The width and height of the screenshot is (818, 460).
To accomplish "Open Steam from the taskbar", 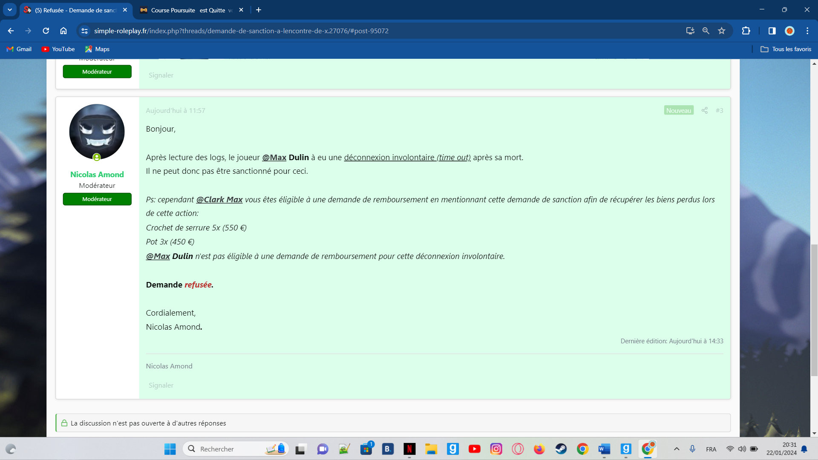I will 561,449.
